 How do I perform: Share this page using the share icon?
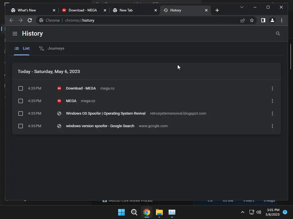coord(243,20)
